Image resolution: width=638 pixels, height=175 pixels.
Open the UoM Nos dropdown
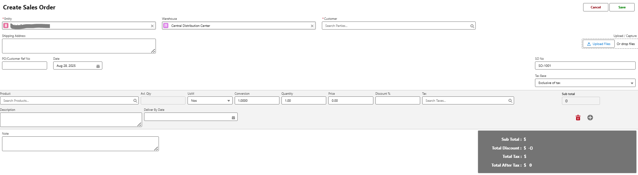(210, 100)
